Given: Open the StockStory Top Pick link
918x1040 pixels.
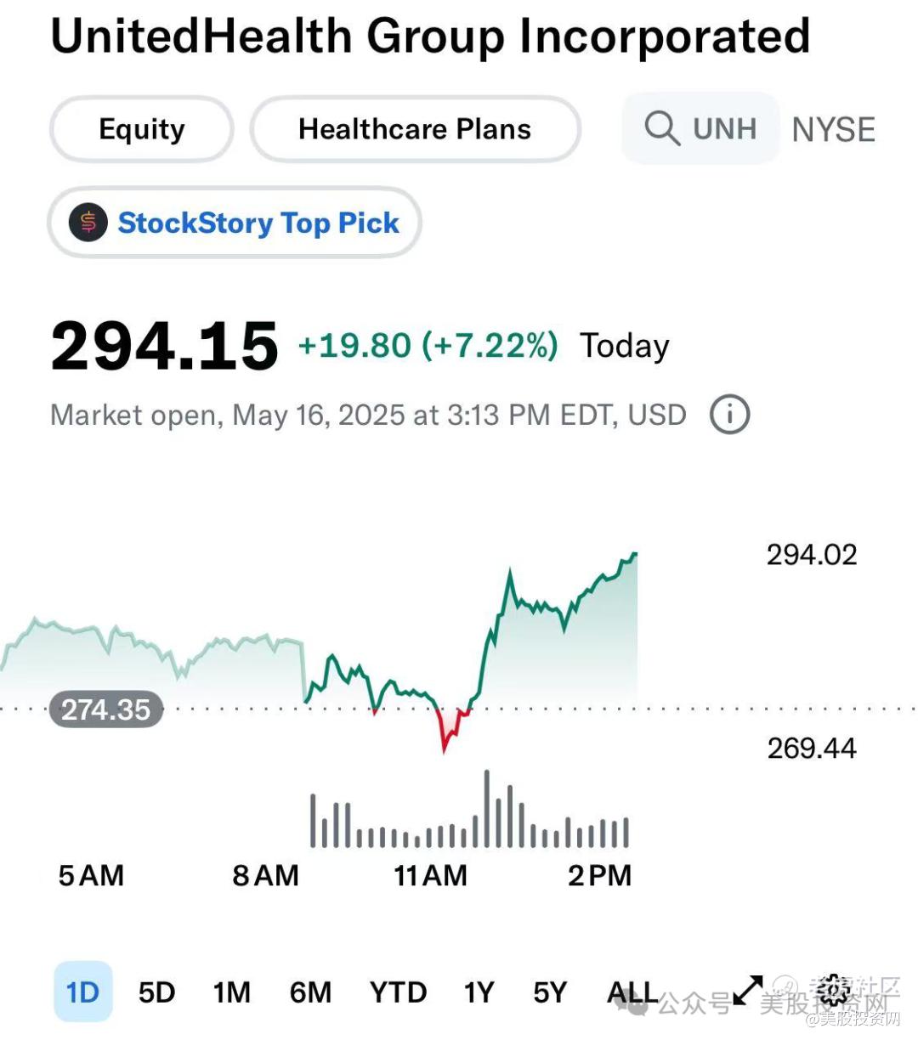Looking at the screenshot, I should [x=258, y=223].
